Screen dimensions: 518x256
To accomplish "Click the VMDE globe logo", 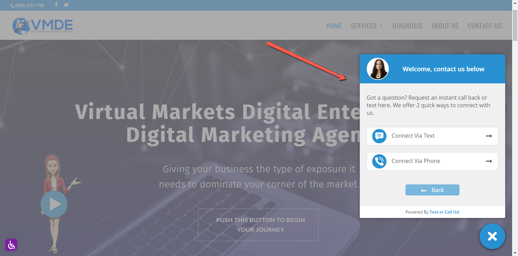I will point(43,26).
